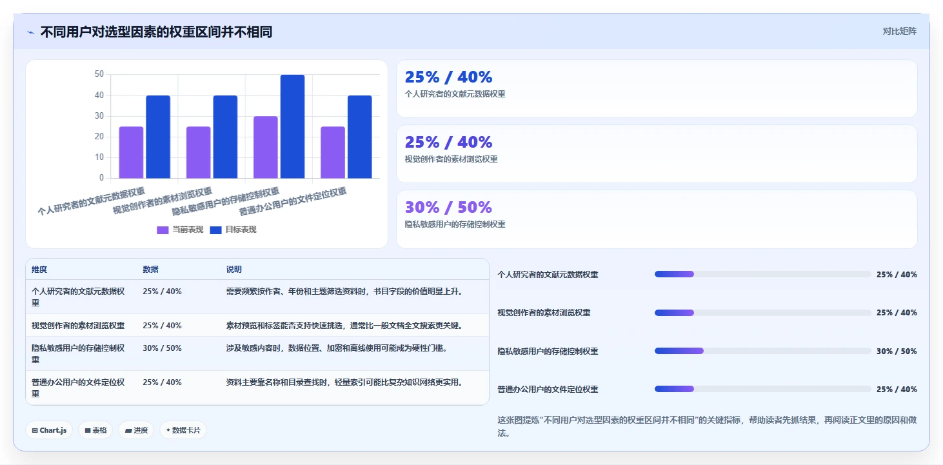Click description starting 素材预览和标签
The image size is (943, 465).
(344, 325)
